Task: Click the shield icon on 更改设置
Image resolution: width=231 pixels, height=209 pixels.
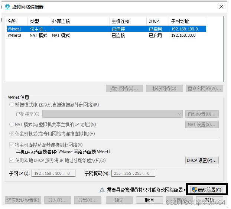Action: [x=195, y=190]
